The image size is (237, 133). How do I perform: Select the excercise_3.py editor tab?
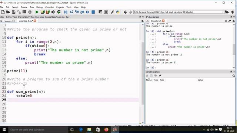pyautogui.click(x=26, y=21)
